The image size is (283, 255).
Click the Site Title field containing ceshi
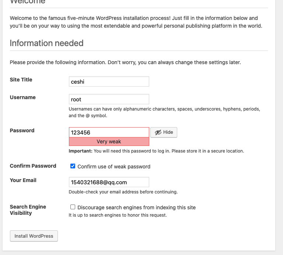(x=109, y=81)
